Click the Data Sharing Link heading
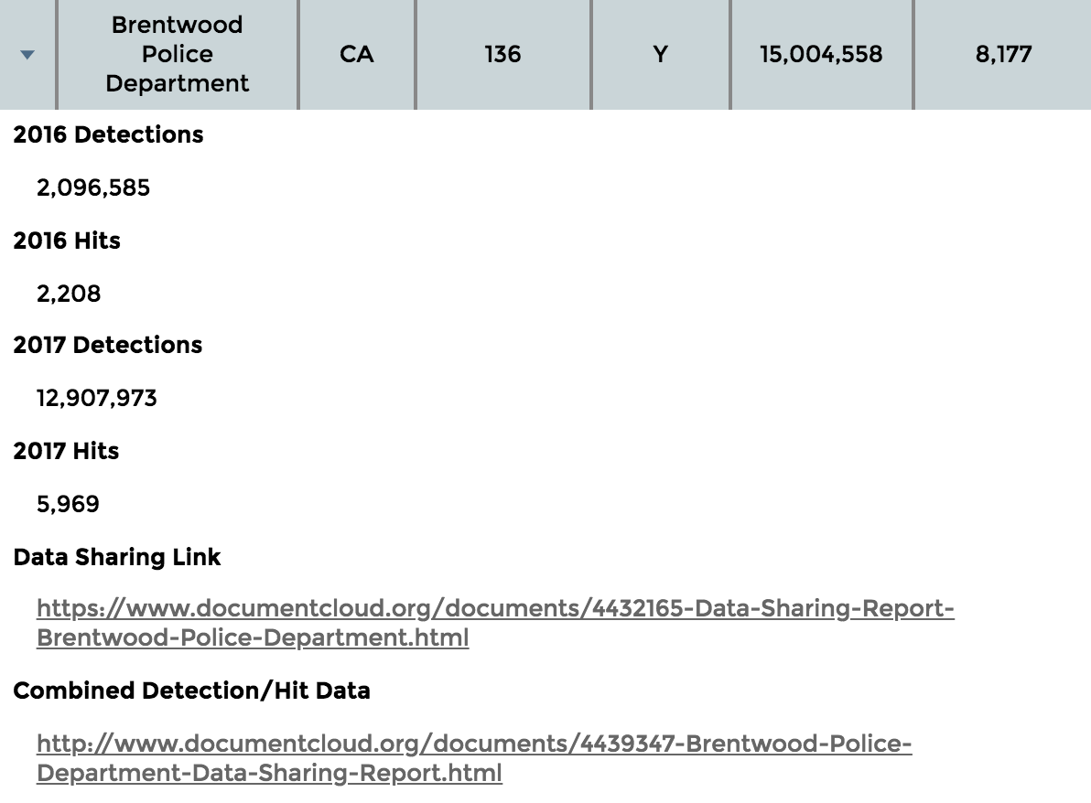Viewport: 1091px width, 803px height. (x=117, y=557)
